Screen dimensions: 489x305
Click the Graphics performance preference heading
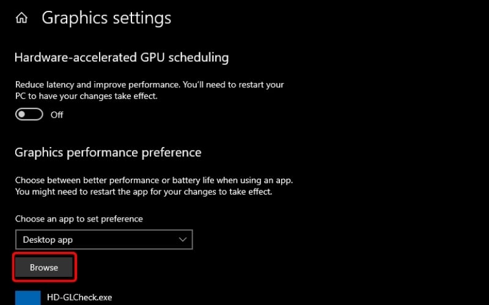(x=108, y=152)
